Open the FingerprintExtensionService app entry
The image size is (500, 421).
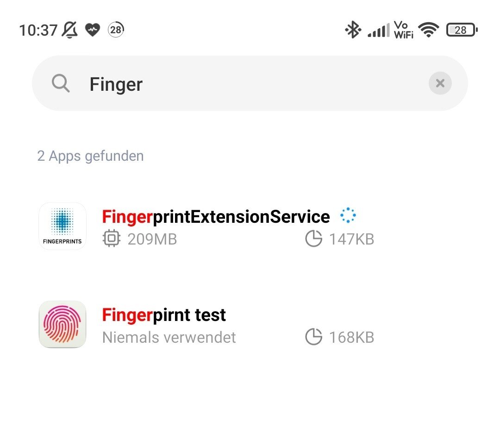(x=250, y=226)
